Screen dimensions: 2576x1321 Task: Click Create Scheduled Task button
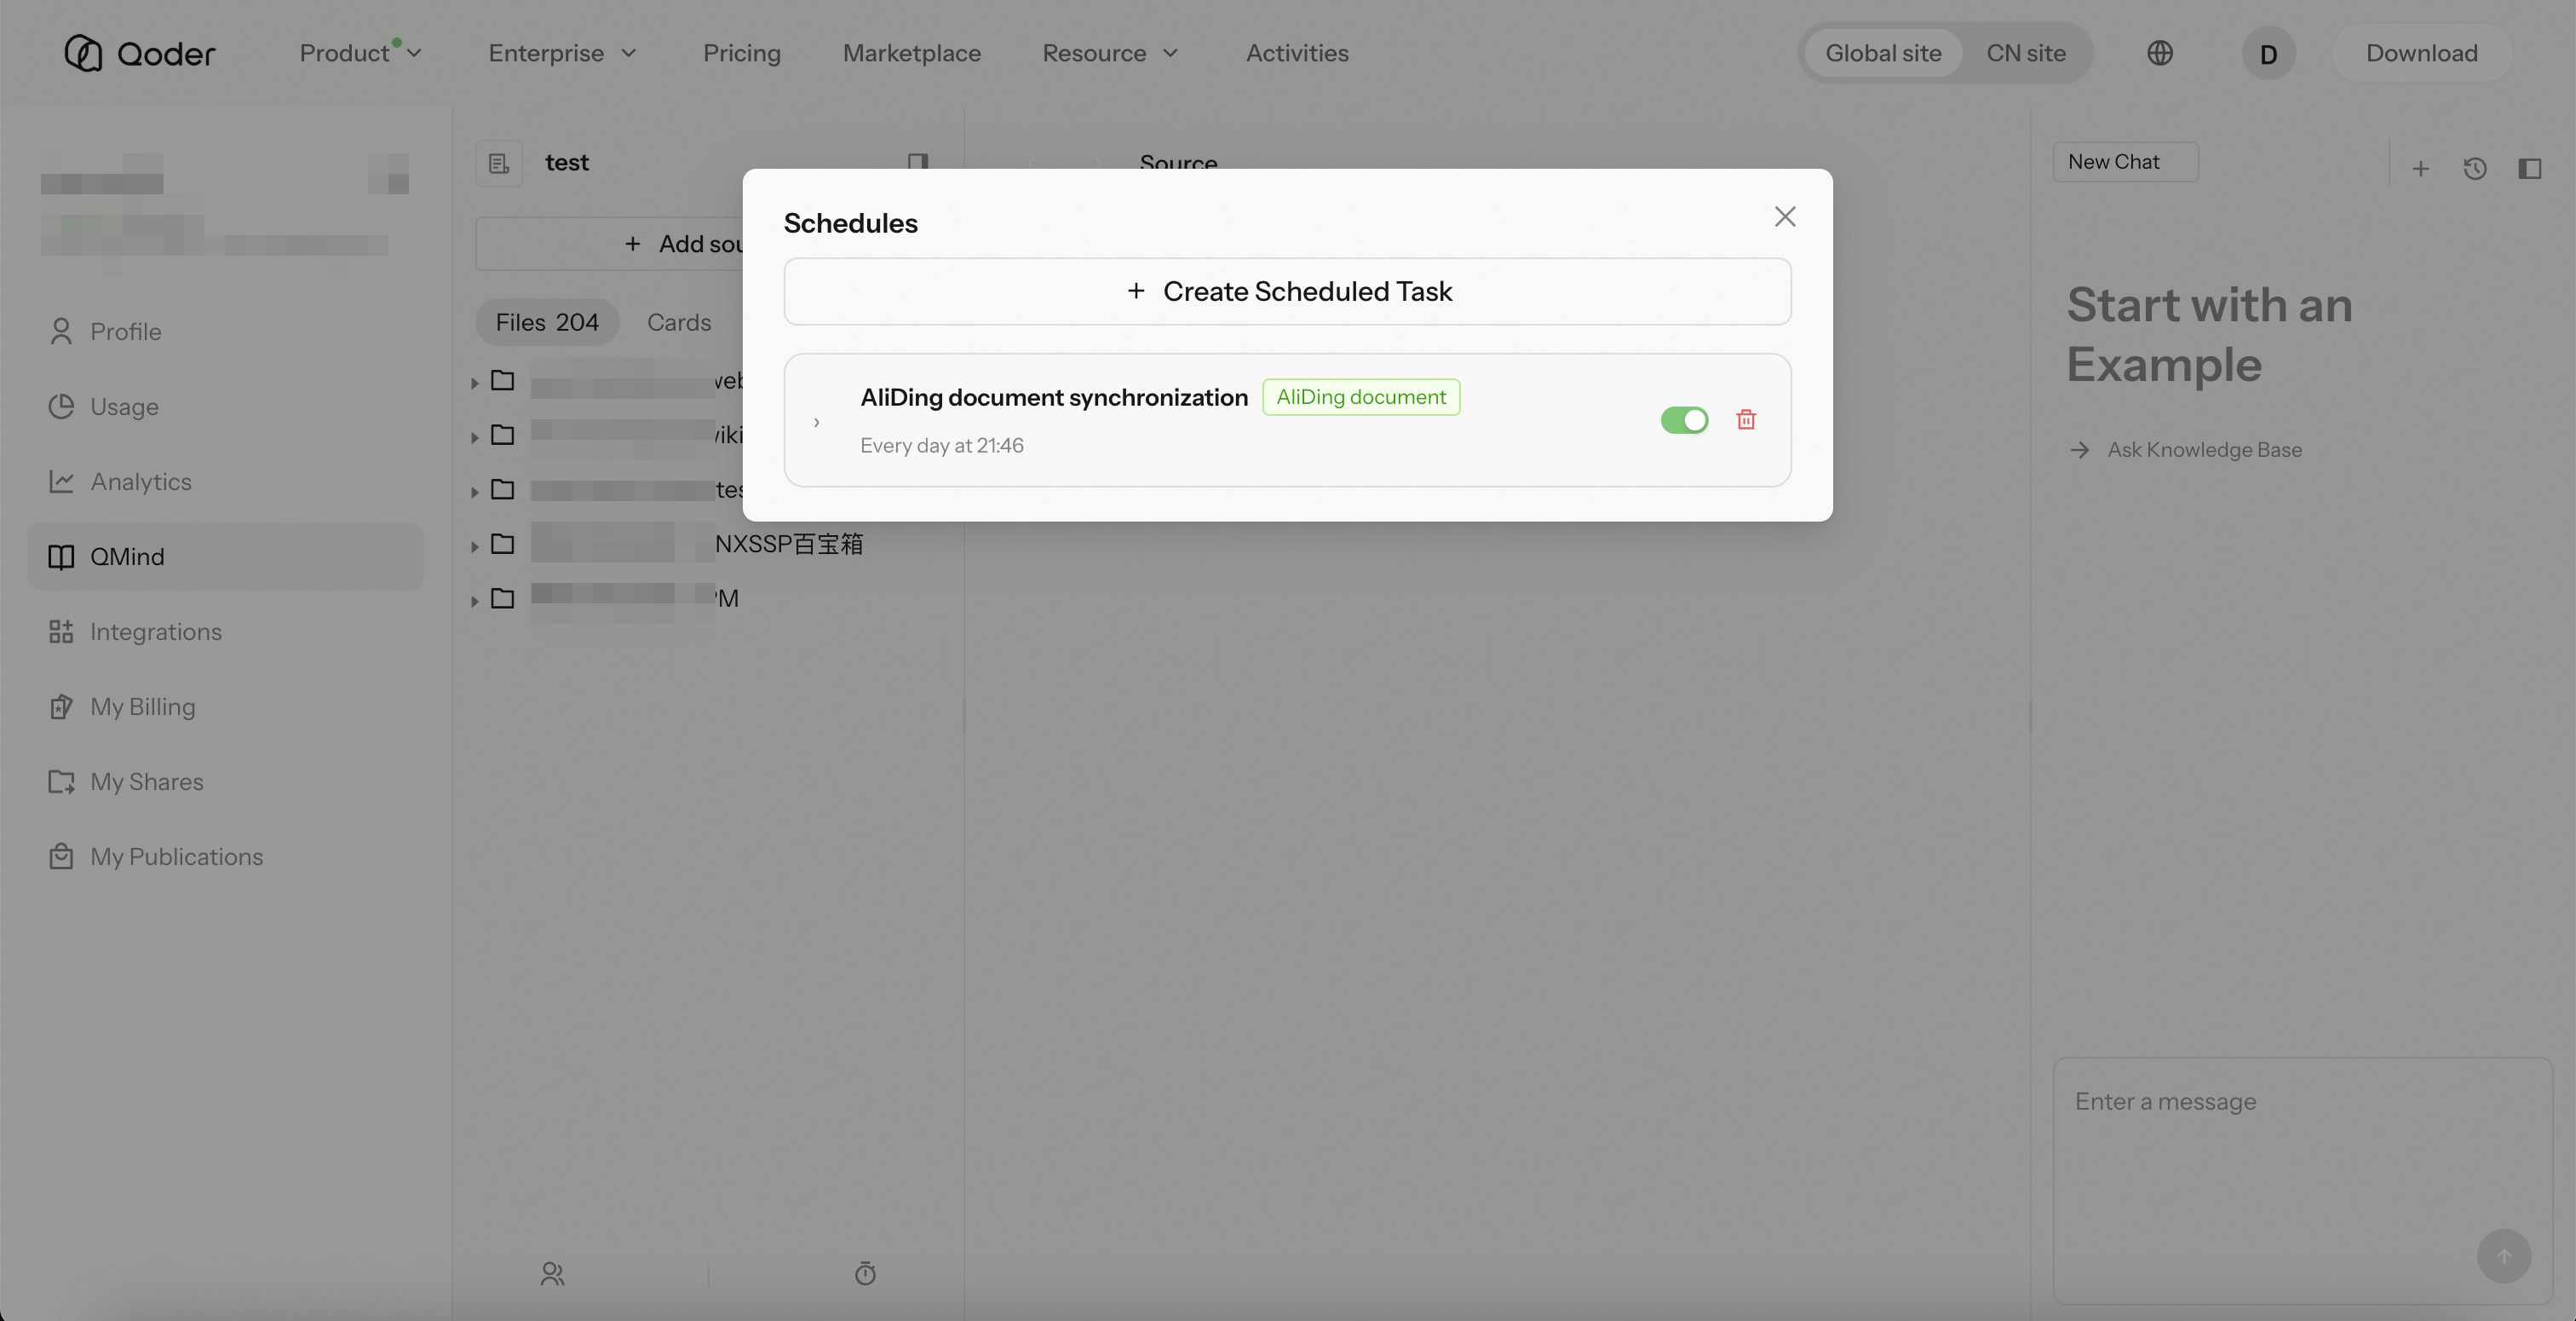pos(1287,291)
